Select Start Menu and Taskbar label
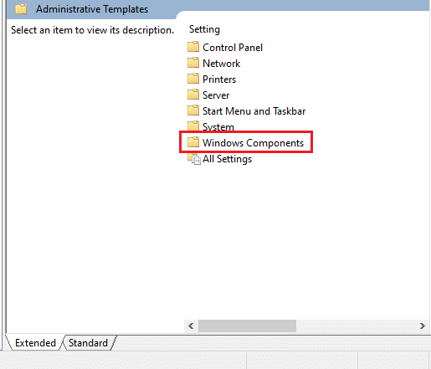 (x=254, y=111)
